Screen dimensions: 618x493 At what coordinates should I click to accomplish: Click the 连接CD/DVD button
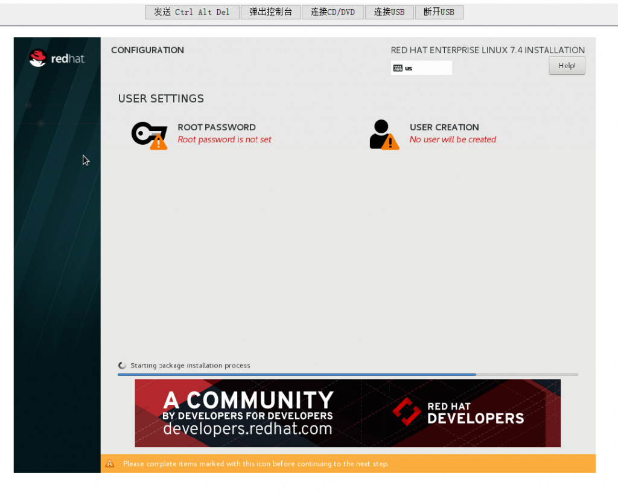tap(333, 12)
